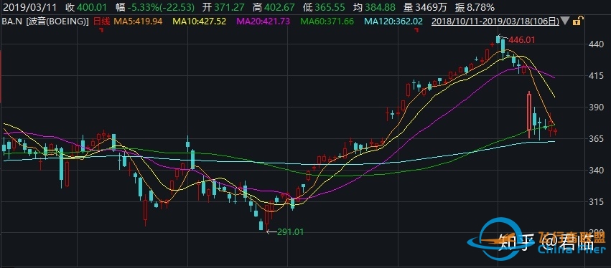Click the 446.01 peak price label
Image resolution: width=611 pixels, height=268 pixels.
coord(522,39)
